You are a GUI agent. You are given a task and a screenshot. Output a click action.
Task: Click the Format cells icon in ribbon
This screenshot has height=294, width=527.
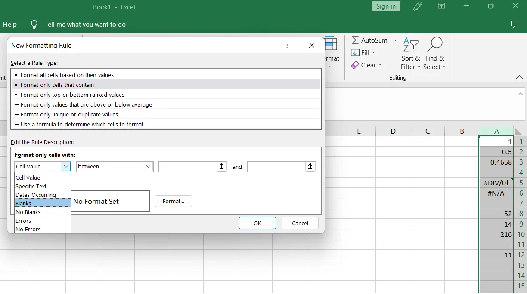point(331,44)
